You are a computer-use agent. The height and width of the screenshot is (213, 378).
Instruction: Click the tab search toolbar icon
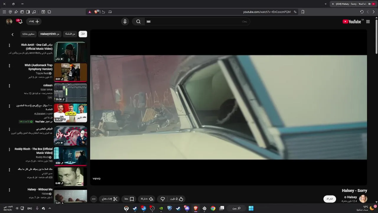tap(43, 12)
